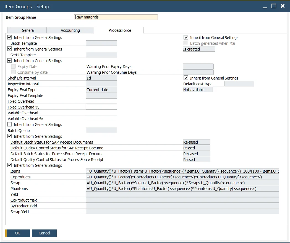Click the Items formula field
Viewport: 290px width, 243px height.
[x=182, y=171]
